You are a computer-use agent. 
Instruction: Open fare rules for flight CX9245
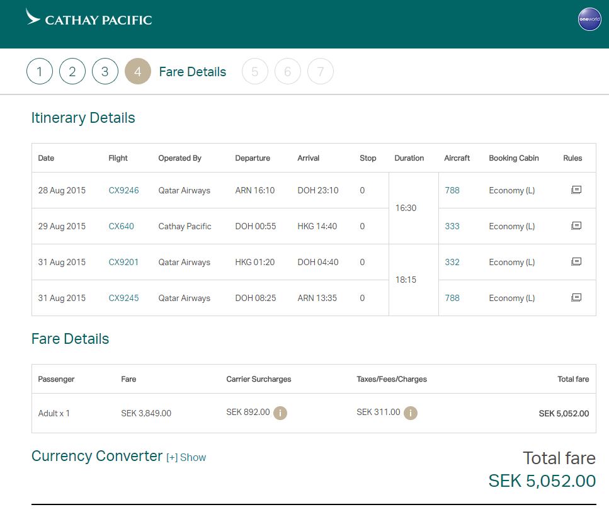576,298
